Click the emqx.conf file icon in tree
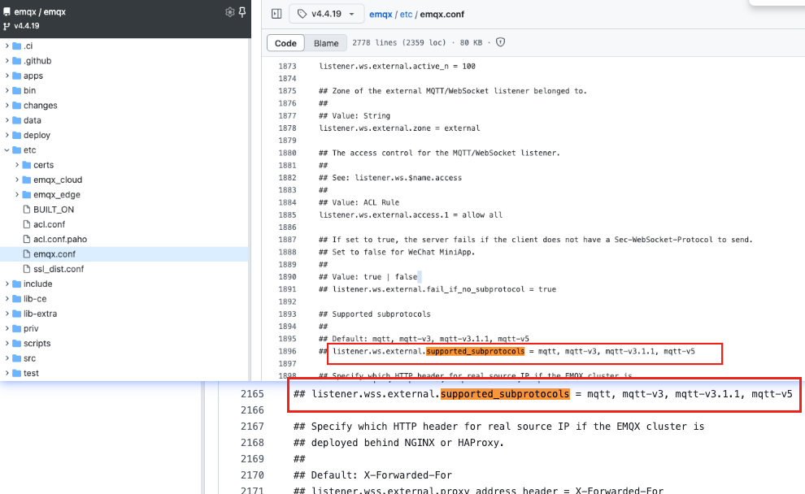The image size is (805, 494). pos(26,254)
